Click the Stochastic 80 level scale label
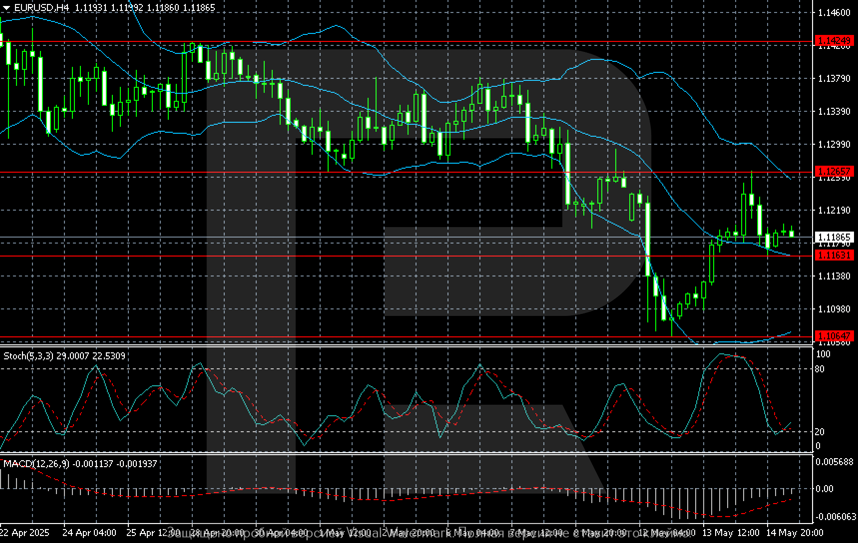This screenshot has height=543, width=858. pos(820,369)
